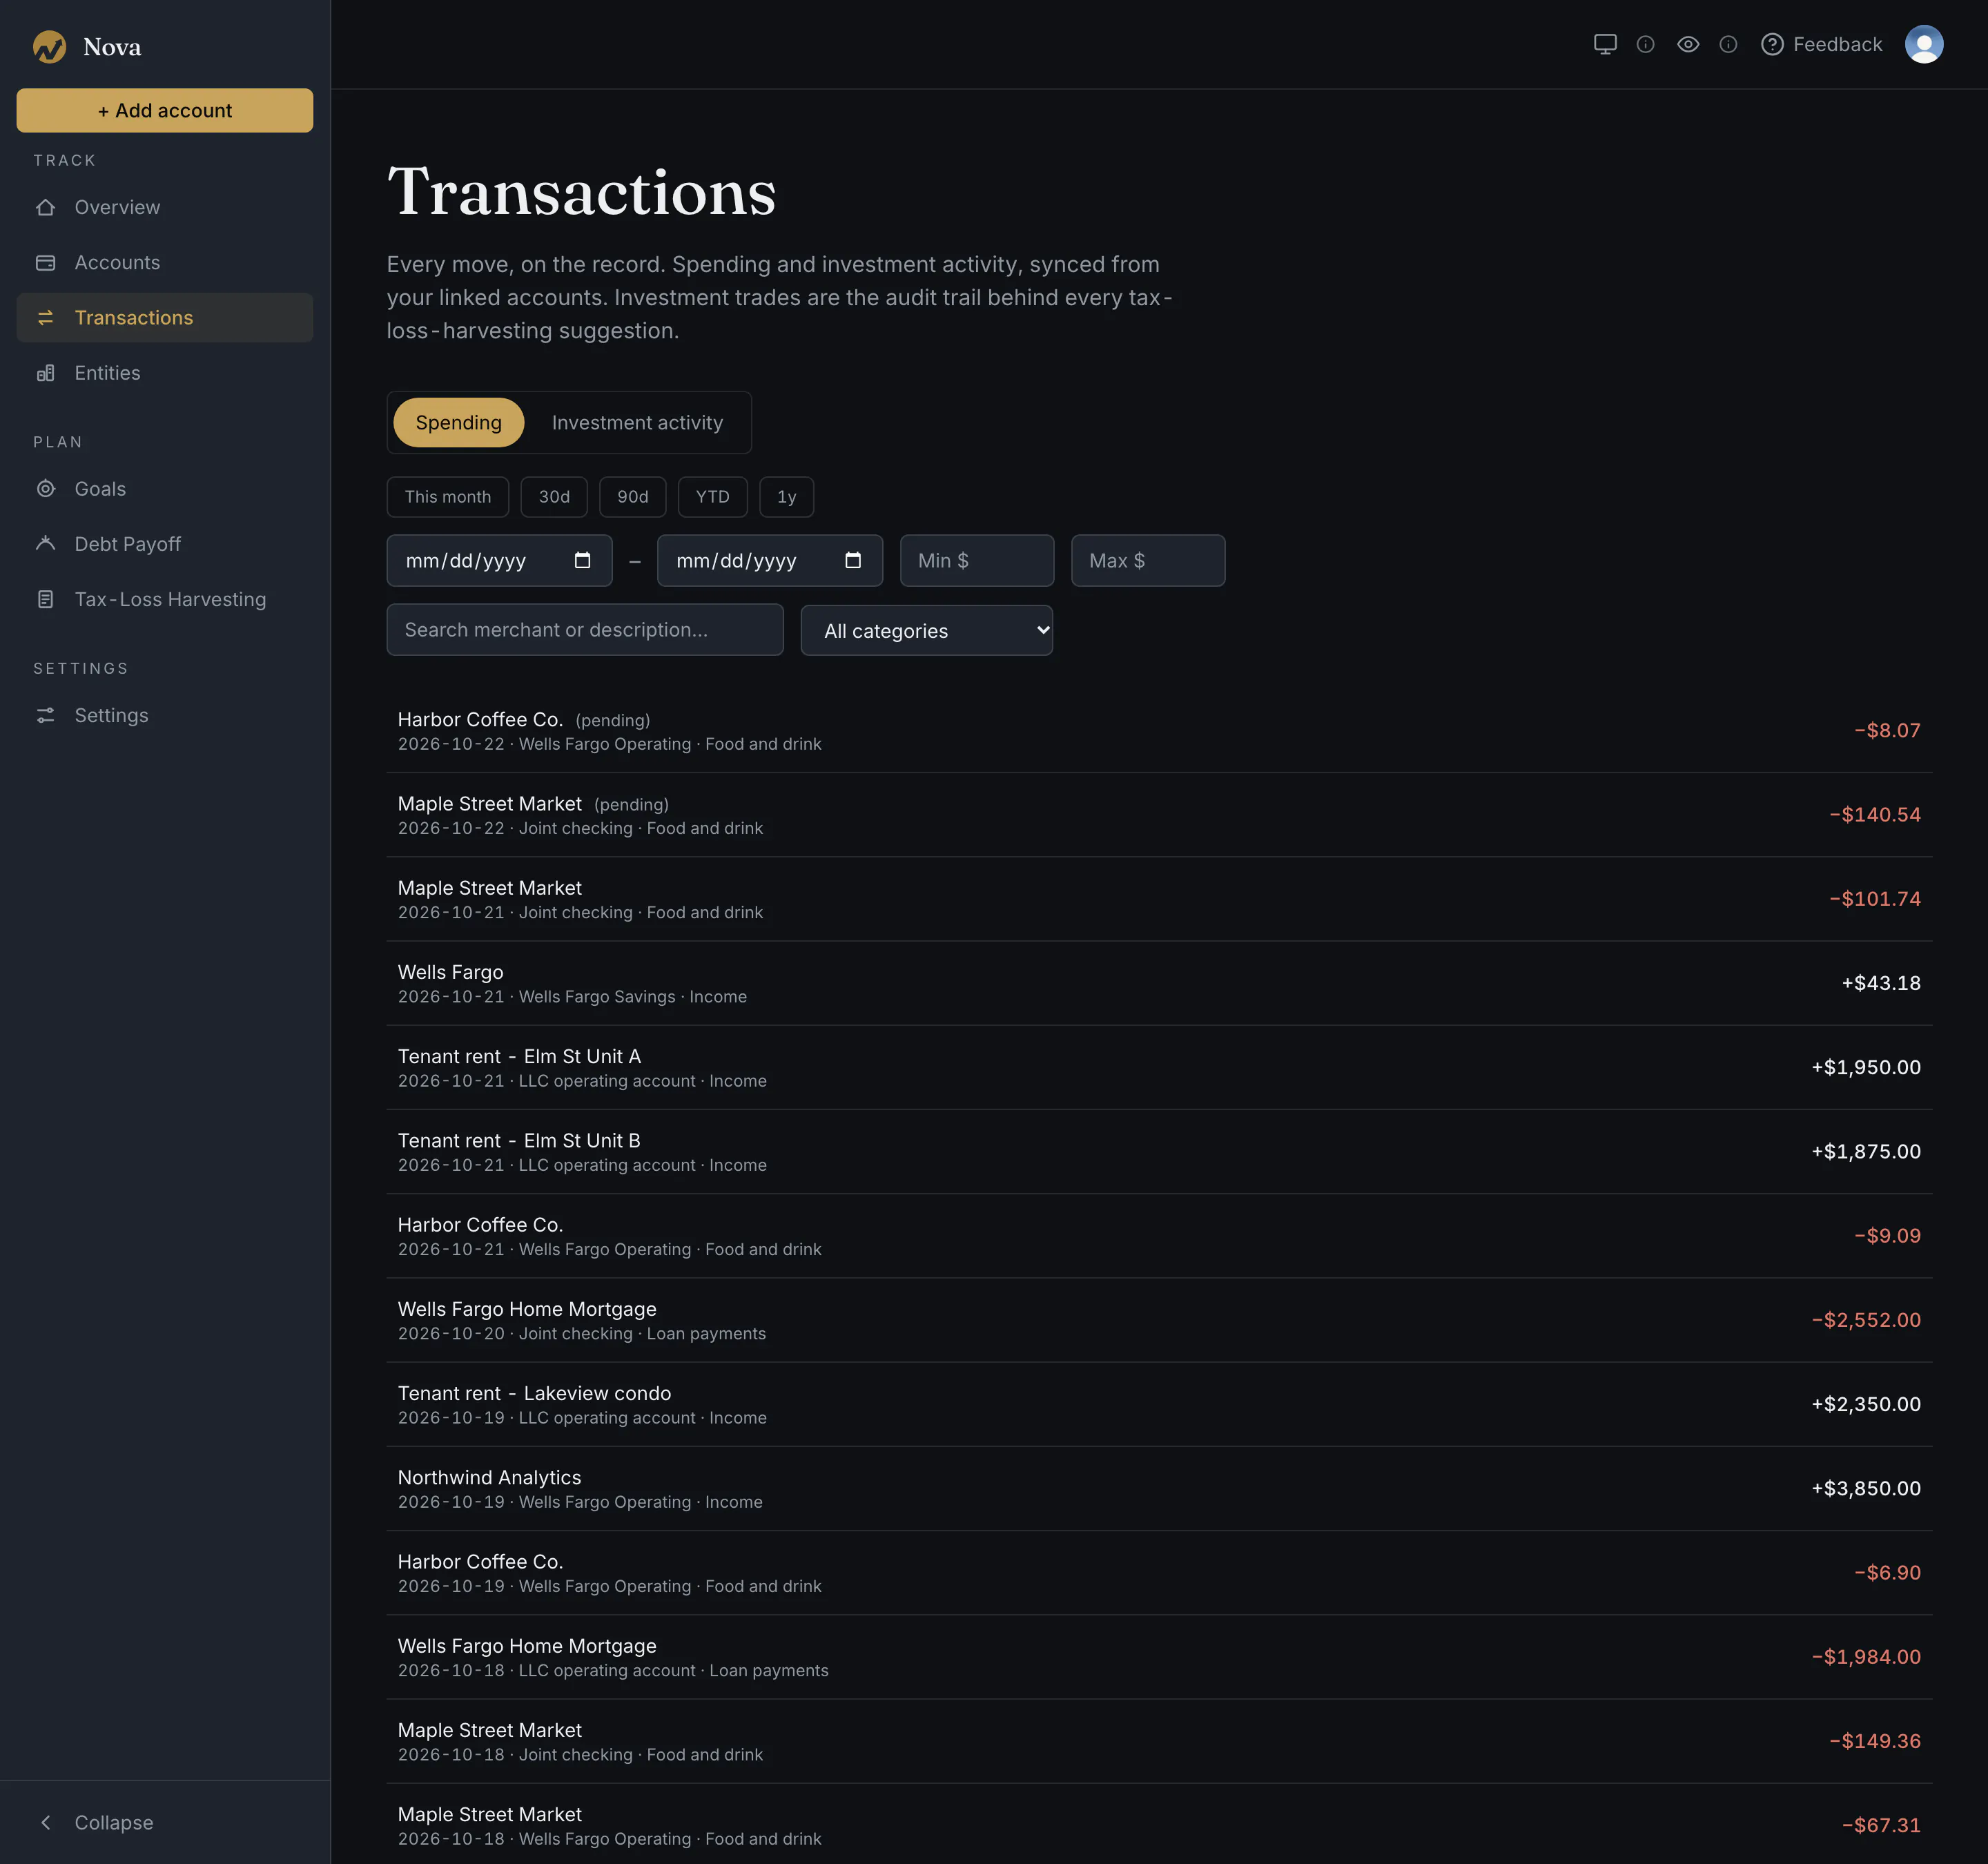This screenshot has height=1864, width=1988.
Task: Open the Overview page
Action: point(165,207)
